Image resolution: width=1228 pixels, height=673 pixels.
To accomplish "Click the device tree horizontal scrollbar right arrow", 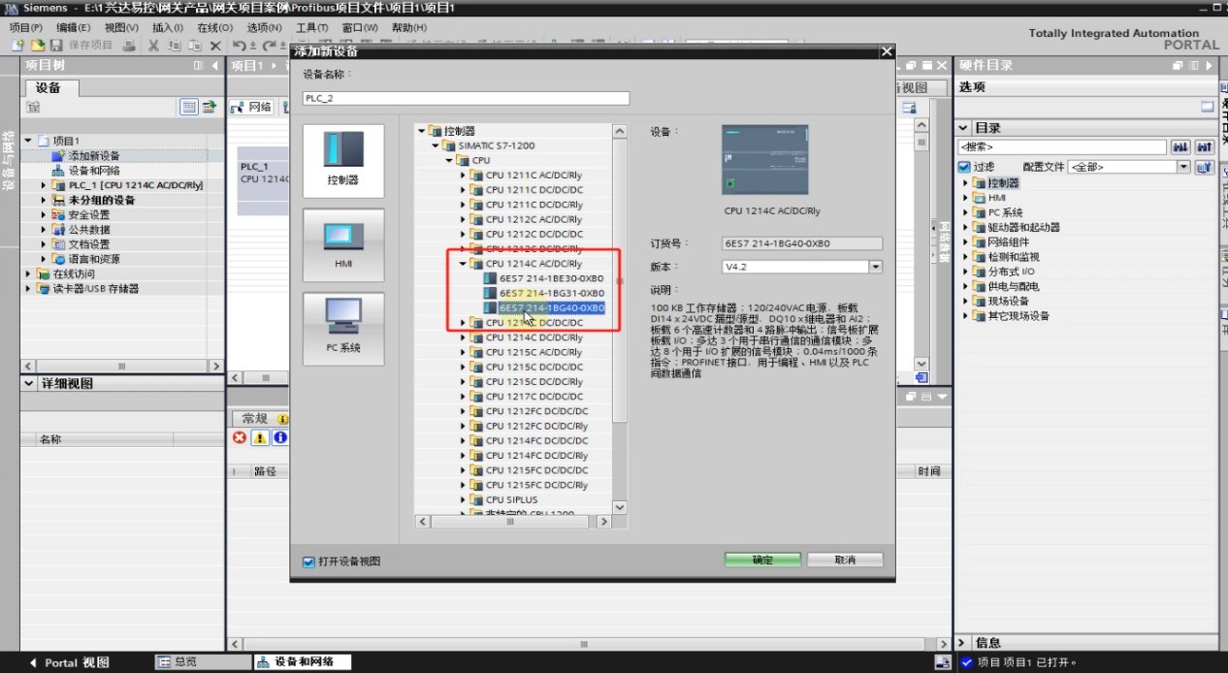I will 603,522.
